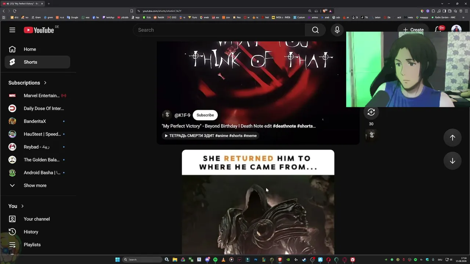Expand the Subscriptions section chevron
This screenshot has height=264, width=470.
click(45, 83)
